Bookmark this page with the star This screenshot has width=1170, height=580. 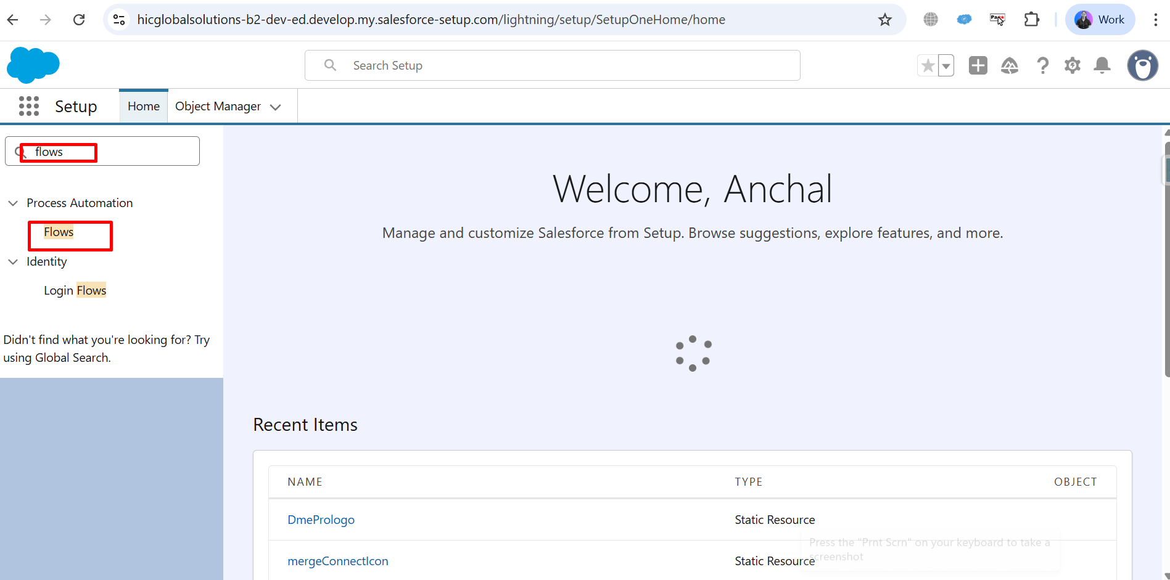[x=885, y=20]
